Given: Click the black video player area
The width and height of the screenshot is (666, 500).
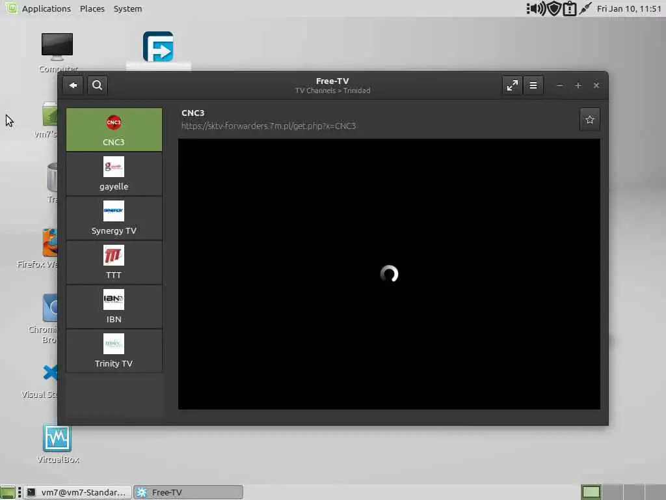Looking at the screenshot, I should pyautogui.click(x=389, y=274).
